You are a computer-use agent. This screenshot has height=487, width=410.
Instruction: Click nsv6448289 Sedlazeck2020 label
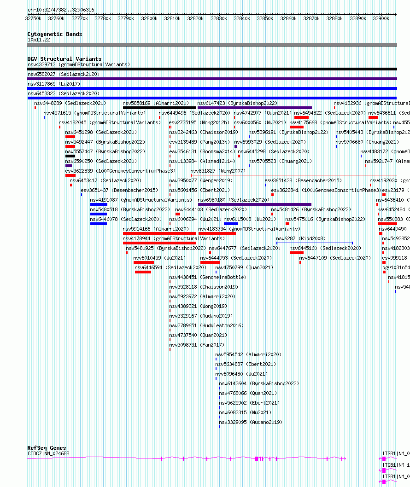click(70, 103)
